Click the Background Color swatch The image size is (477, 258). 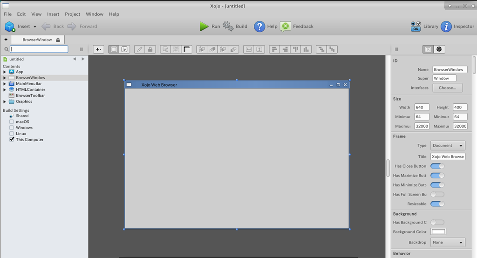(x=438, y=231)
